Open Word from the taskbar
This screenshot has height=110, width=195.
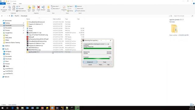pos(32,108)
